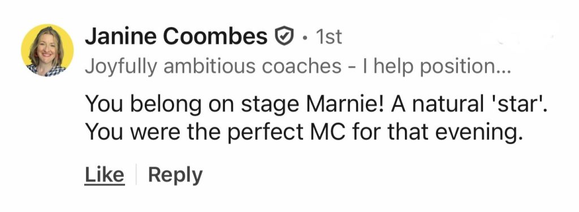
Task: Click the first line of the comment
Action: pyautogui.click(x=316, y=104)
